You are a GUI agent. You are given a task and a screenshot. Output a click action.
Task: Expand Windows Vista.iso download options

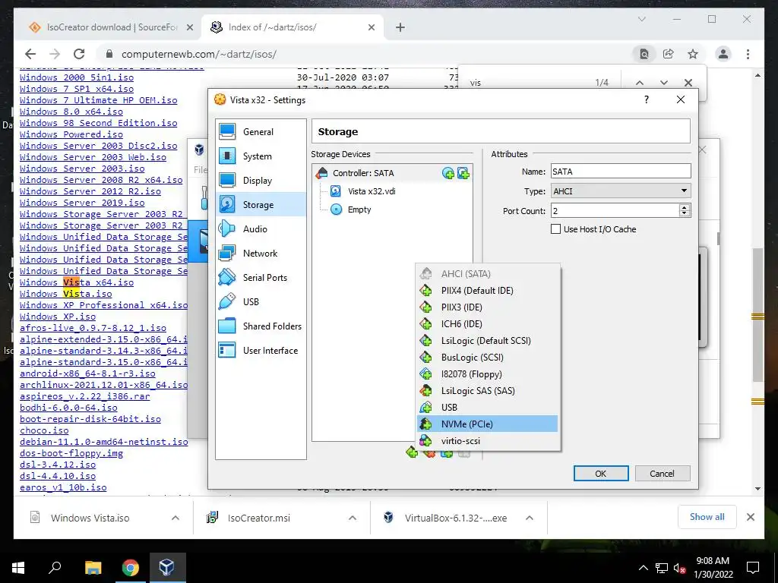tap(176, 518)
